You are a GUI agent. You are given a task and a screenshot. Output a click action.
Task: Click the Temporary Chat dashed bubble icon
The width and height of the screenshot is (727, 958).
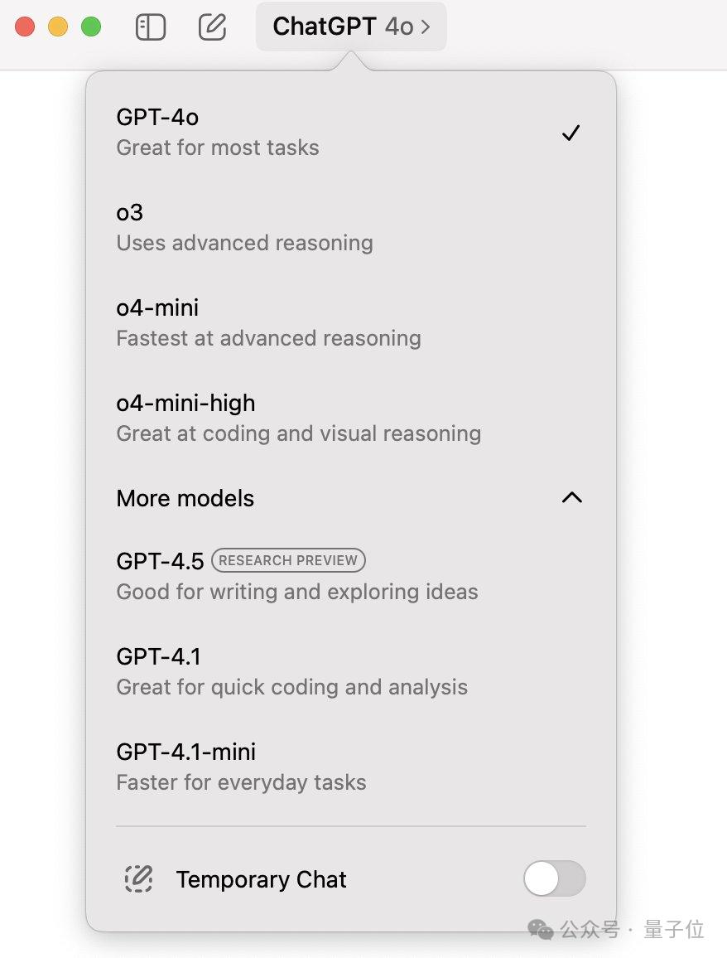pos(138,878)
